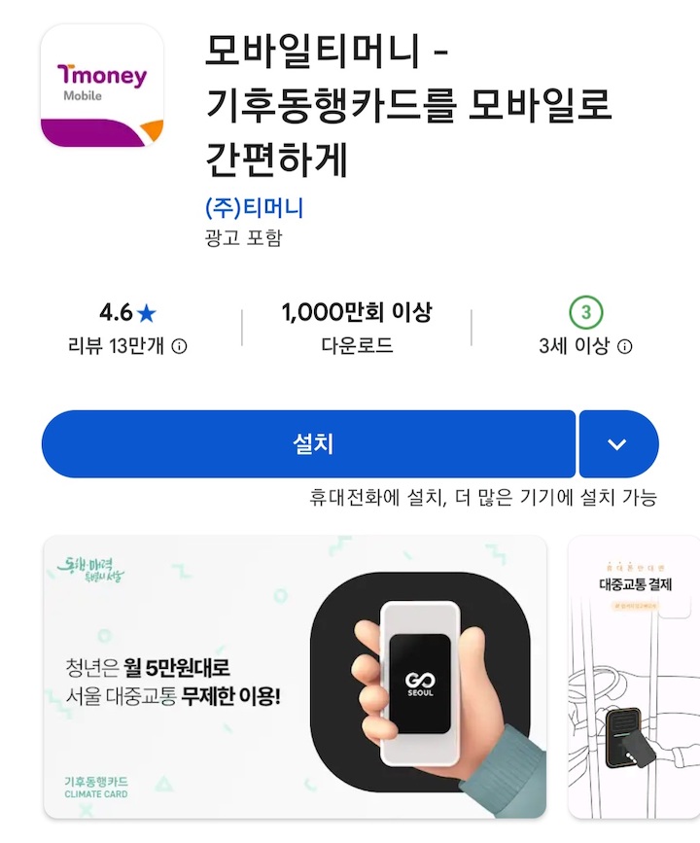Open the 대중교통 결제 screenshot thumbnail
700x843 pixels.
635,677
